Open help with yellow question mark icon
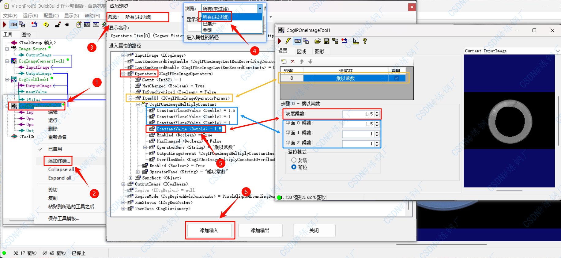The width and height of the screenshot is (561, 258). [365, 41]
